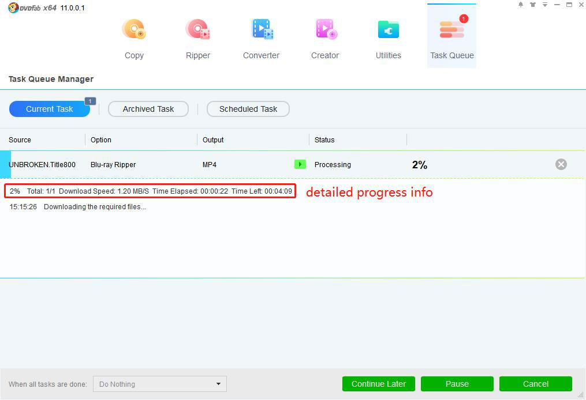
Task: Open the Ripper module icon
Action: point(197,30)
